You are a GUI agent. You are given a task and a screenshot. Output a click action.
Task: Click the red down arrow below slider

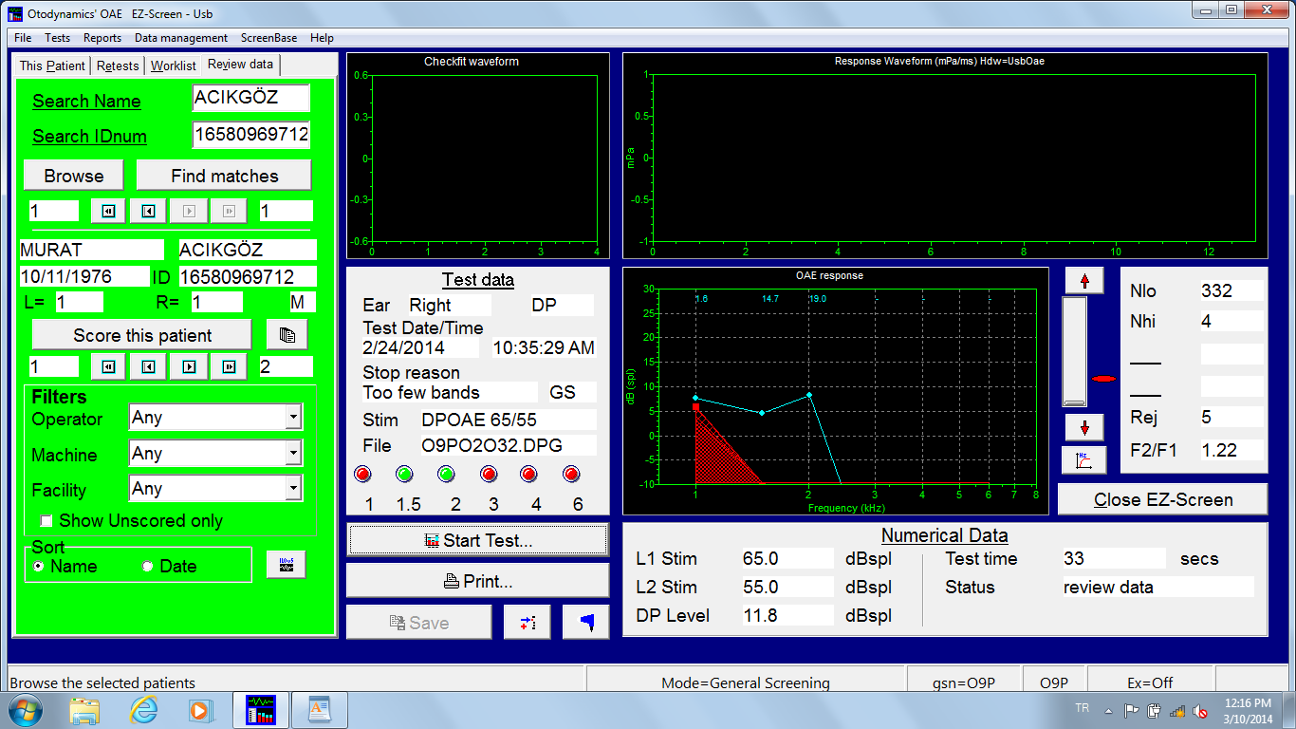tap(1084, 427)
